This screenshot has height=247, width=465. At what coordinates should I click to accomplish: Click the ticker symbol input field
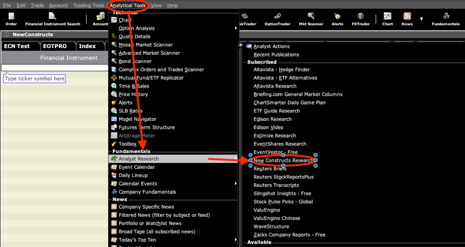coord(54,67)
